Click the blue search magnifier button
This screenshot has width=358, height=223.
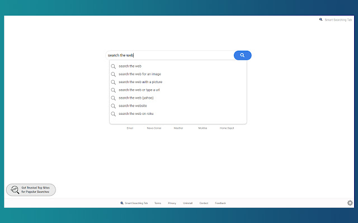pyautogui.click(x=242, y=55)
